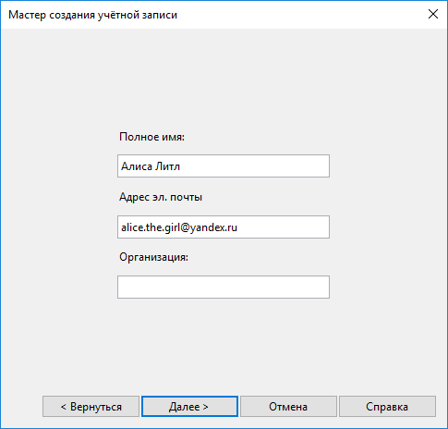The width and height of the screenshot is (448, 429).
Task: Focus the Адрес эл. почты field
Action: (x=224, y=227)
